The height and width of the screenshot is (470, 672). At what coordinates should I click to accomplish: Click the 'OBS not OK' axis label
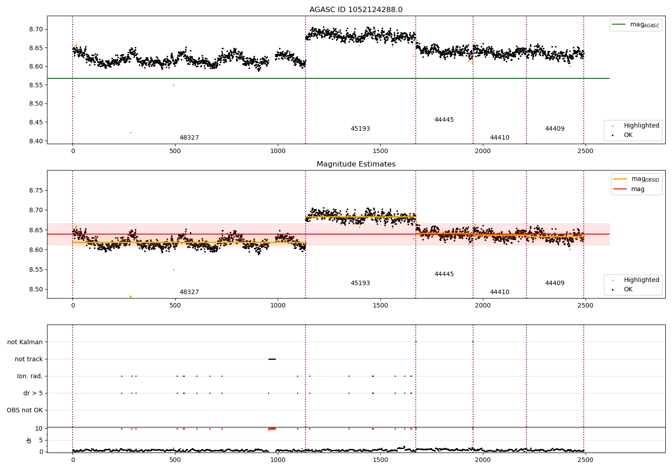click(25, 410)
